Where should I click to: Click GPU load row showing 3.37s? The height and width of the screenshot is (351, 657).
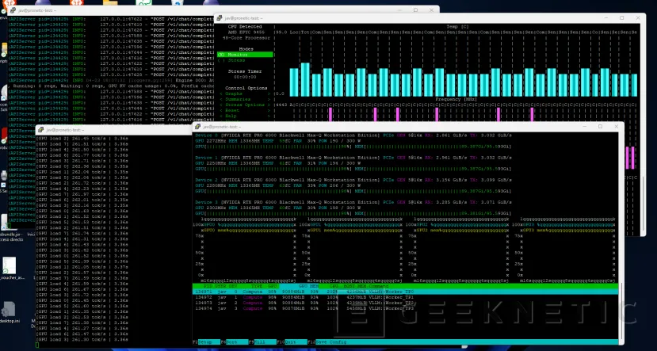[x=82, y=267]
